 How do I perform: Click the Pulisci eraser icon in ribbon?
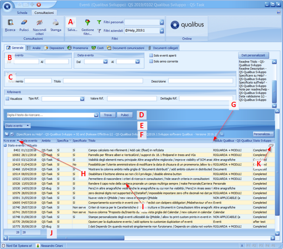24,22
